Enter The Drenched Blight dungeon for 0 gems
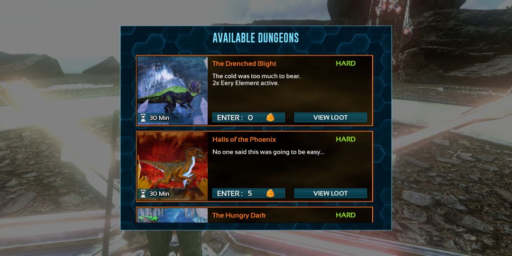The width and height of the screenshot is (512, 256). coord(248,118)
